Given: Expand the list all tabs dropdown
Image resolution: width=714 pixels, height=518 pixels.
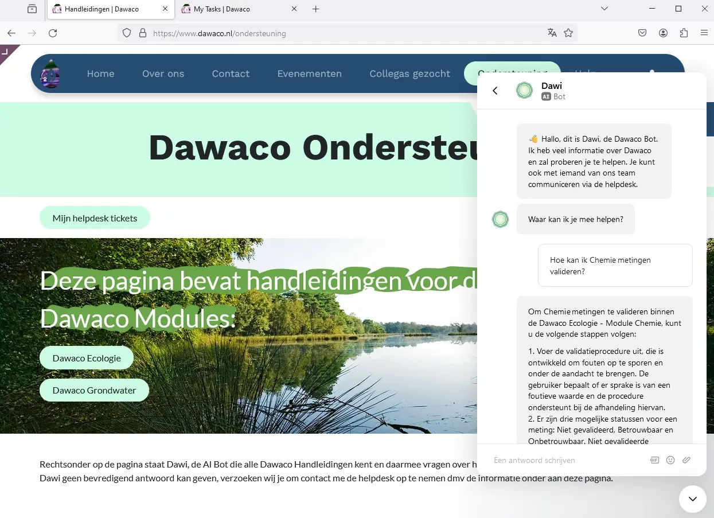Looking at the screenshot, I should (604, 9).
